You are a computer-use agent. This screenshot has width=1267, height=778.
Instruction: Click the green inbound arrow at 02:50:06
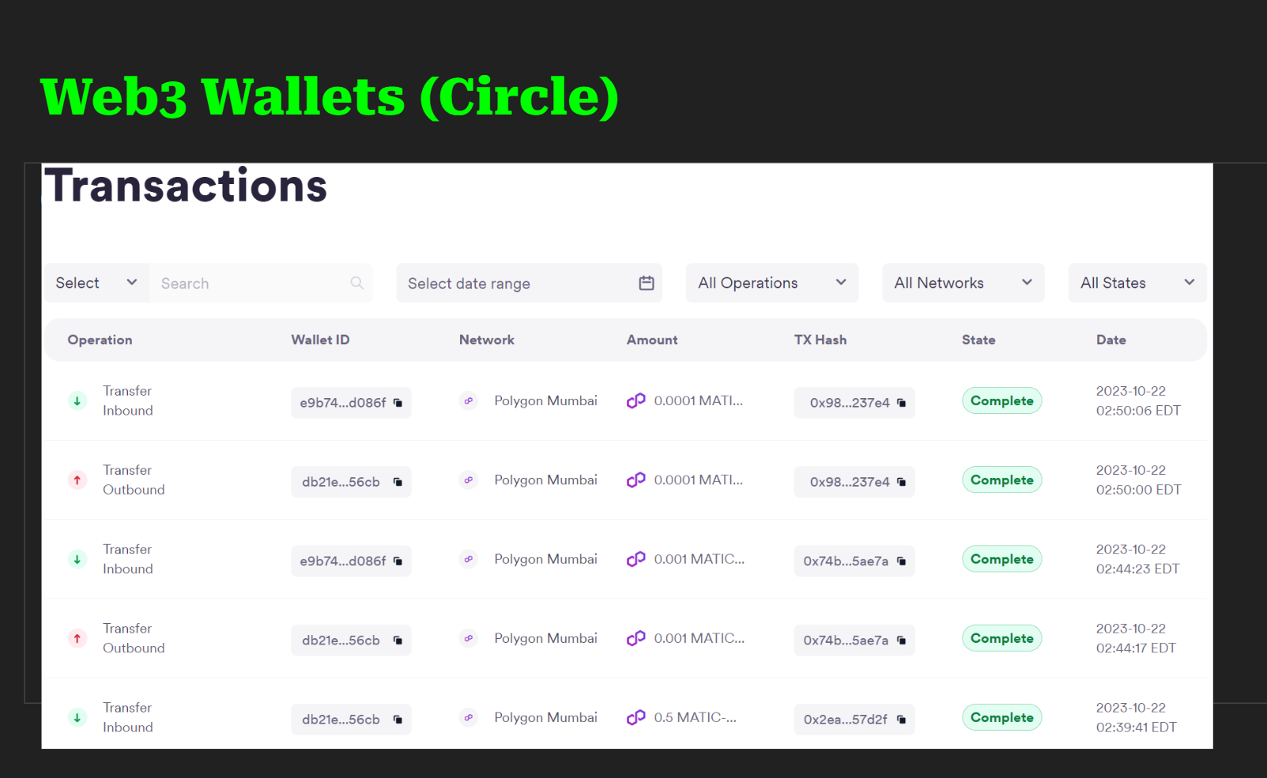[x=77, y=401]
